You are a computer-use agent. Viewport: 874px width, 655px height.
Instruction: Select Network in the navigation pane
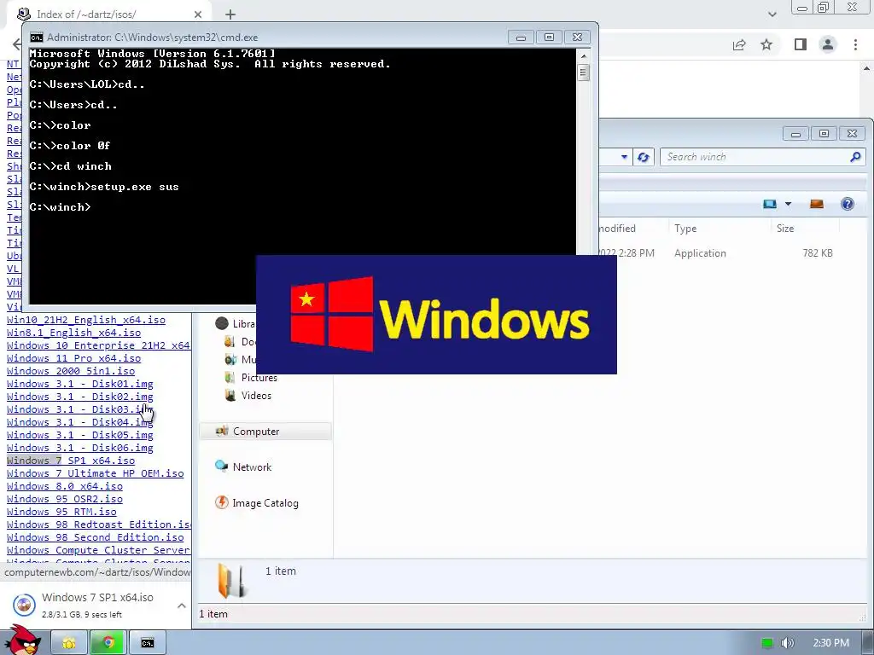[x=252, y=467]
